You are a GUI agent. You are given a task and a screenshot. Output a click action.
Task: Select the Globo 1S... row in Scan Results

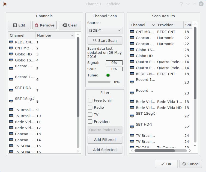pyautogui.click(x=161, y=50)
